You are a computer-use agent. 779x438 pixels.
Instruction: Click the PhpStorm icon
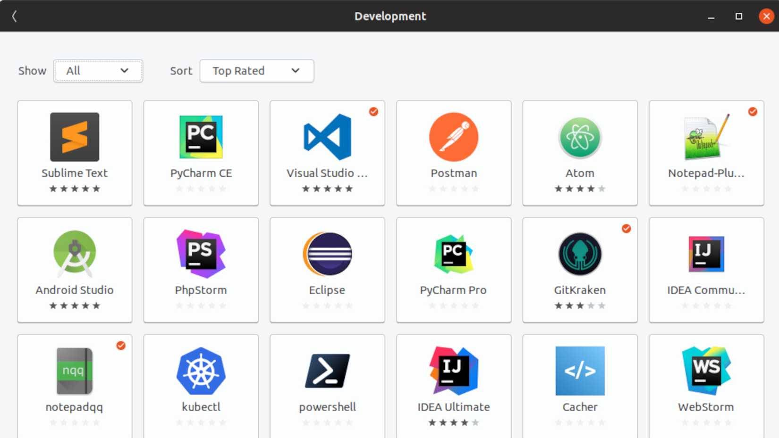(201, 254)
